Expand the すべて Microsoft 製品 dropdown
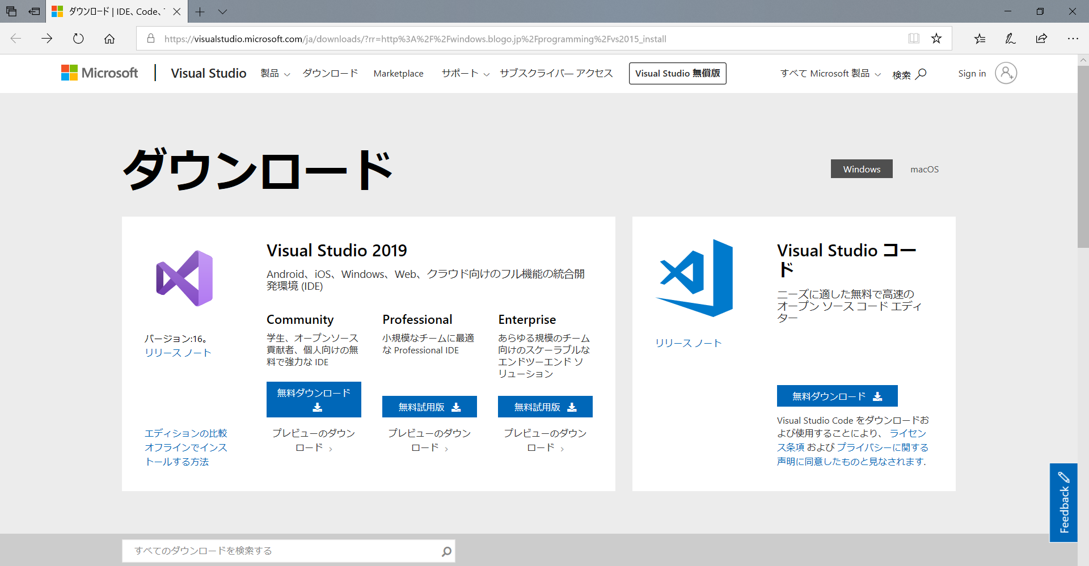The height and width of the screenshot is (566, 1089). (x=830, y=74)
